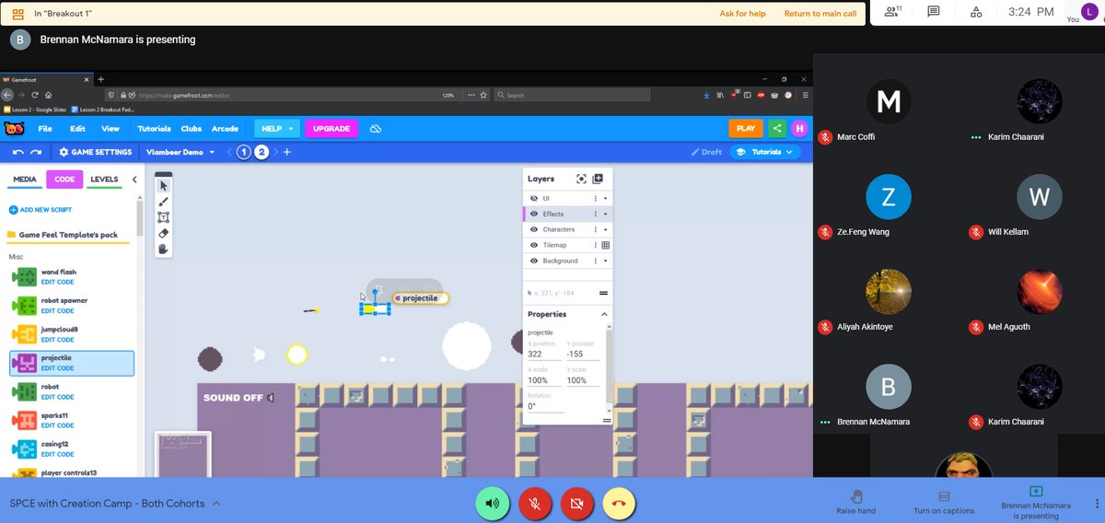Select the hand pan tool

pos(164,249)
